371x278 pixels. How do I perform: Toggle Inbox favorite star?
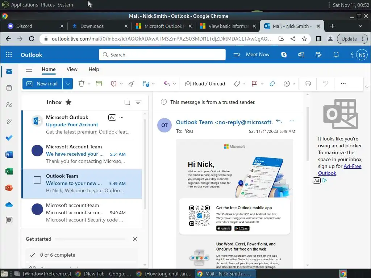68,102
